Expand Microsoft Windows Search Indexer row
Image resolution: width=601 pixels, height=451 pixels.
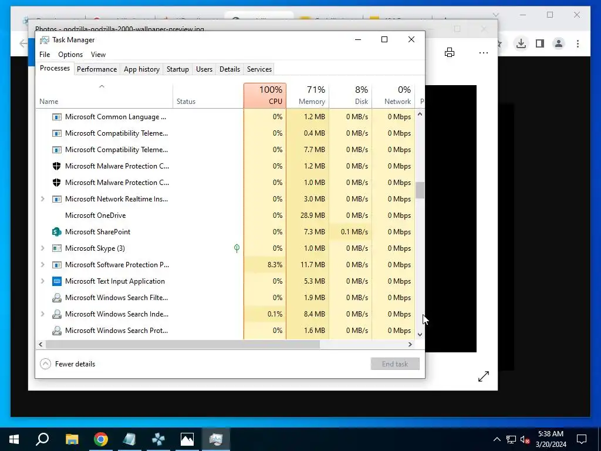[x=42, y=314]
